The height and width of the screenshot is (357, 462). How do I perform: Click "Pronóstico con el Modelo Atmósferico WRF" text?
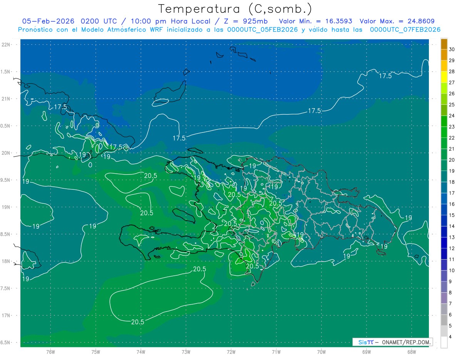[x=91, y=29]
